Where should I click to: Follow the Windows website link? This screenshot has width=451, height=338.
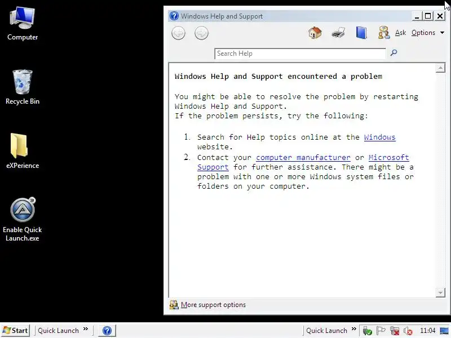[379, 137]
